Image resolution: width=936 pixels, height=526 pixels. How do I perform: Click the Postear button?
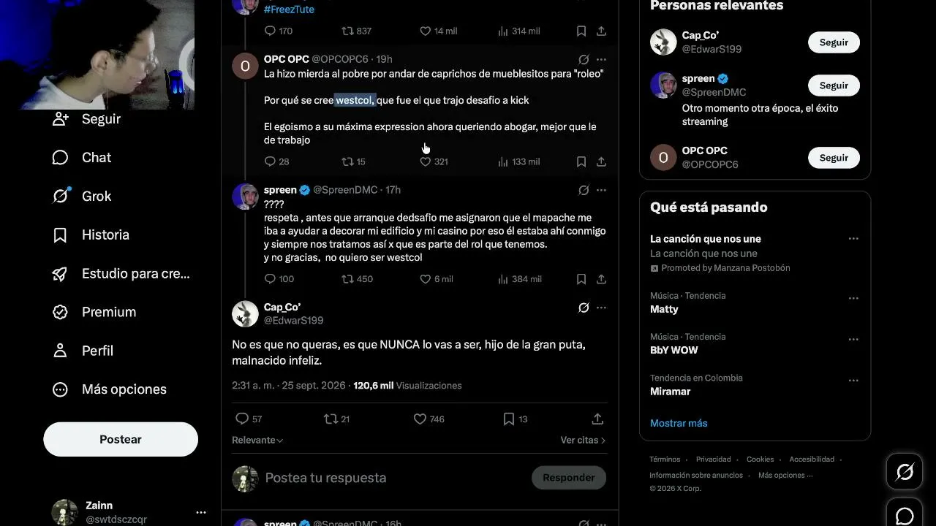point(121,439)
